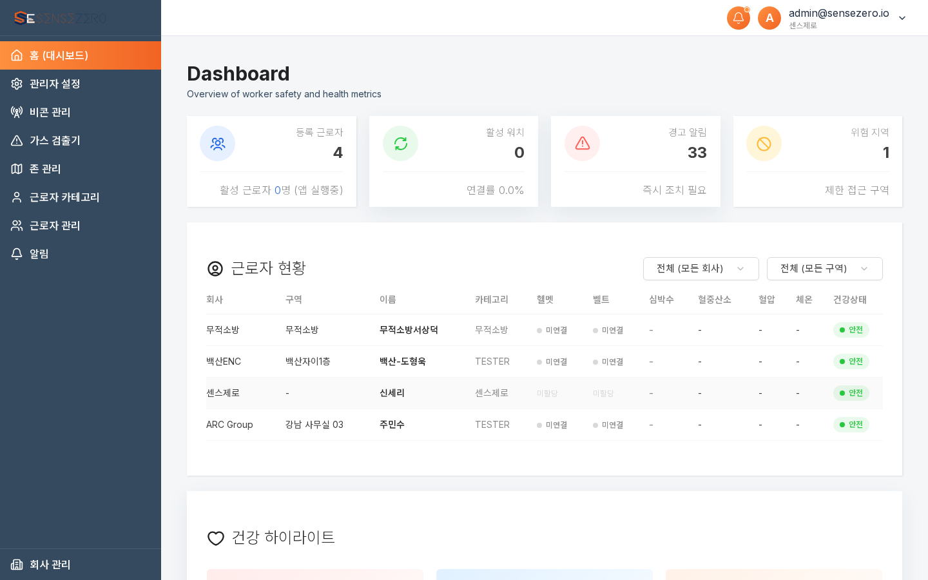Click 안전 status badge for 신세리

(x=851, y=393)
